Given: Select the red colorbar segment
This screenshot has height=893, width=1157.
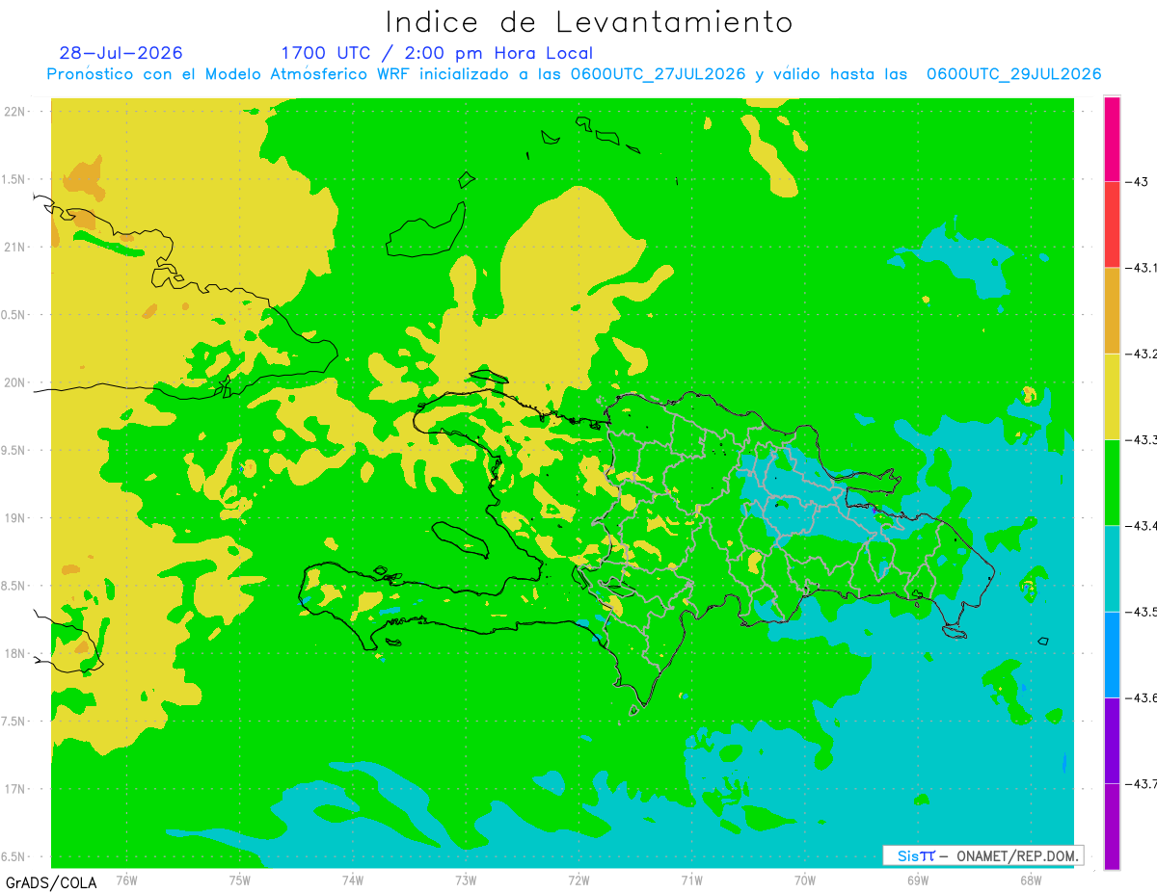Looking at the screenshot, I should click(x=1112, y=224).
